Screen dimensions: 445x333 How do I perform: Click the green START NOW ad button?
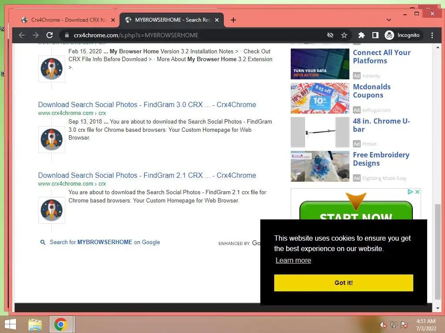click(x=356, y=211)
